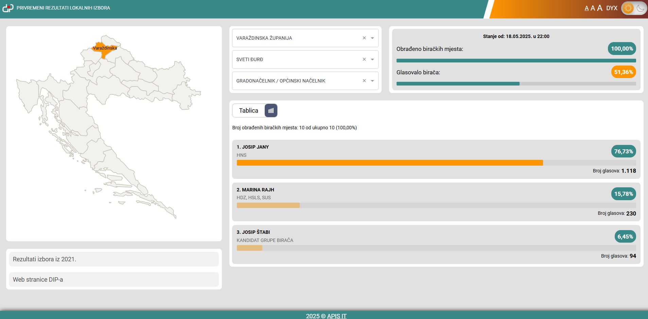This screenshot has width=648, height=319.
Task: Click the 51,36% turnout badge
Action: click(624, 72)
